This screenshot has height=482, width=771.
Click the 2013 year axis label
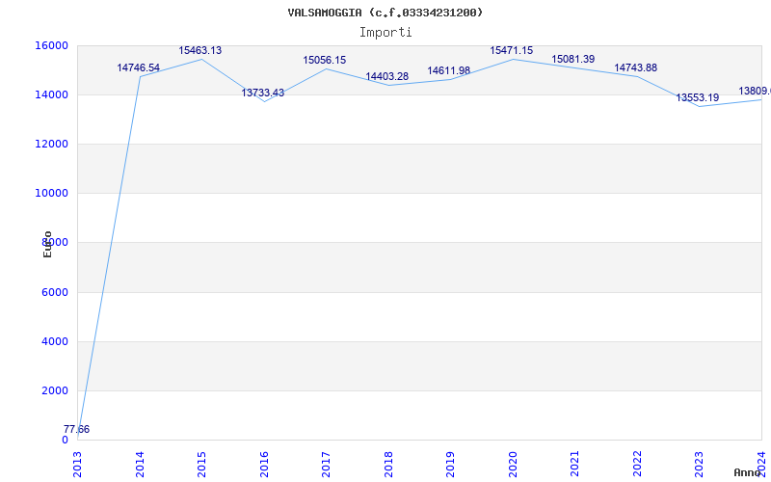click(x=78, y=464)
